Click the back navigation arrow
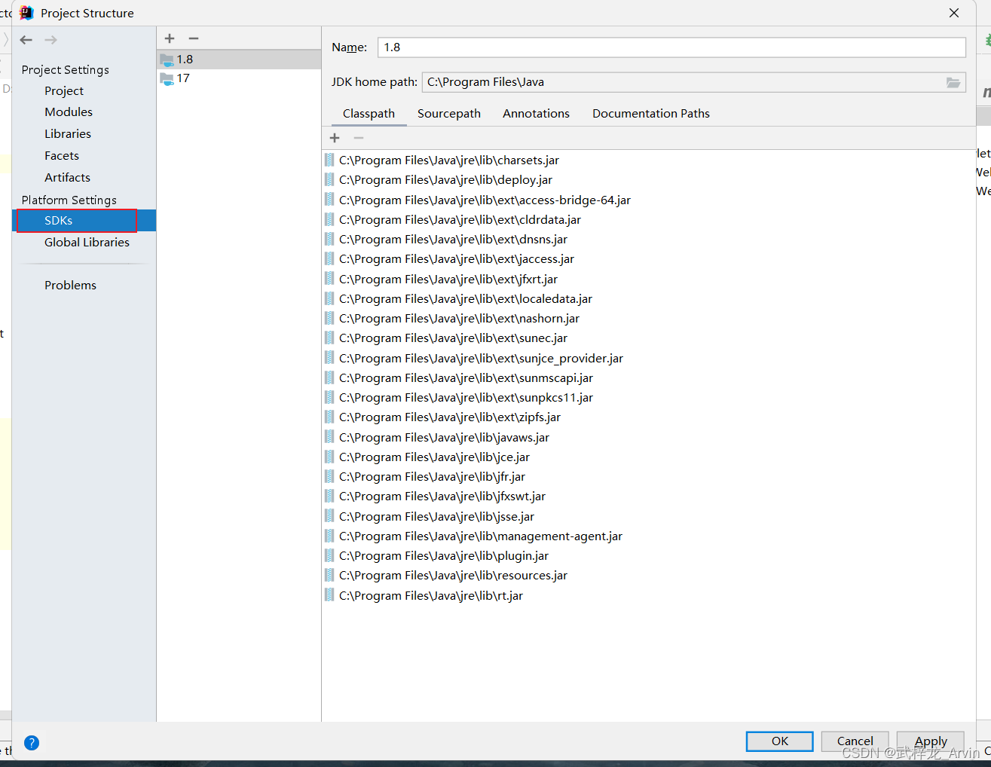 click(x=26, y=40)
